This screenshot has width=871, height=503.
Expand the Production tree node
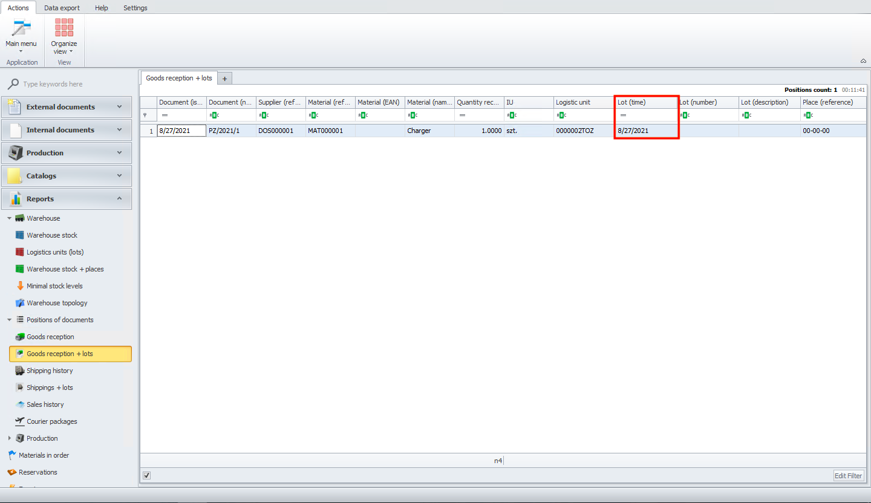point(9,438)
